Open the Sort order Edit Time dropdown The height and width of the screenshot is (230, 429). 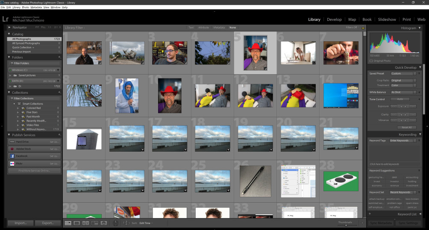pos(146,223)
